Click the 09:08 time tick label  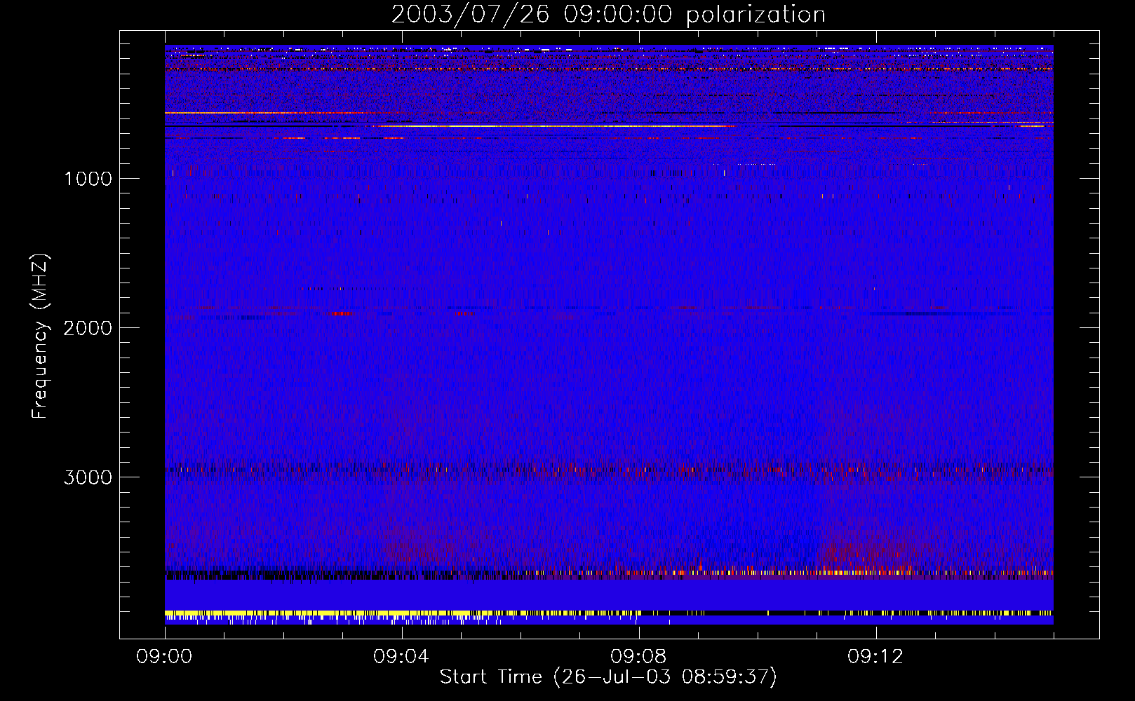pos(638,657)
